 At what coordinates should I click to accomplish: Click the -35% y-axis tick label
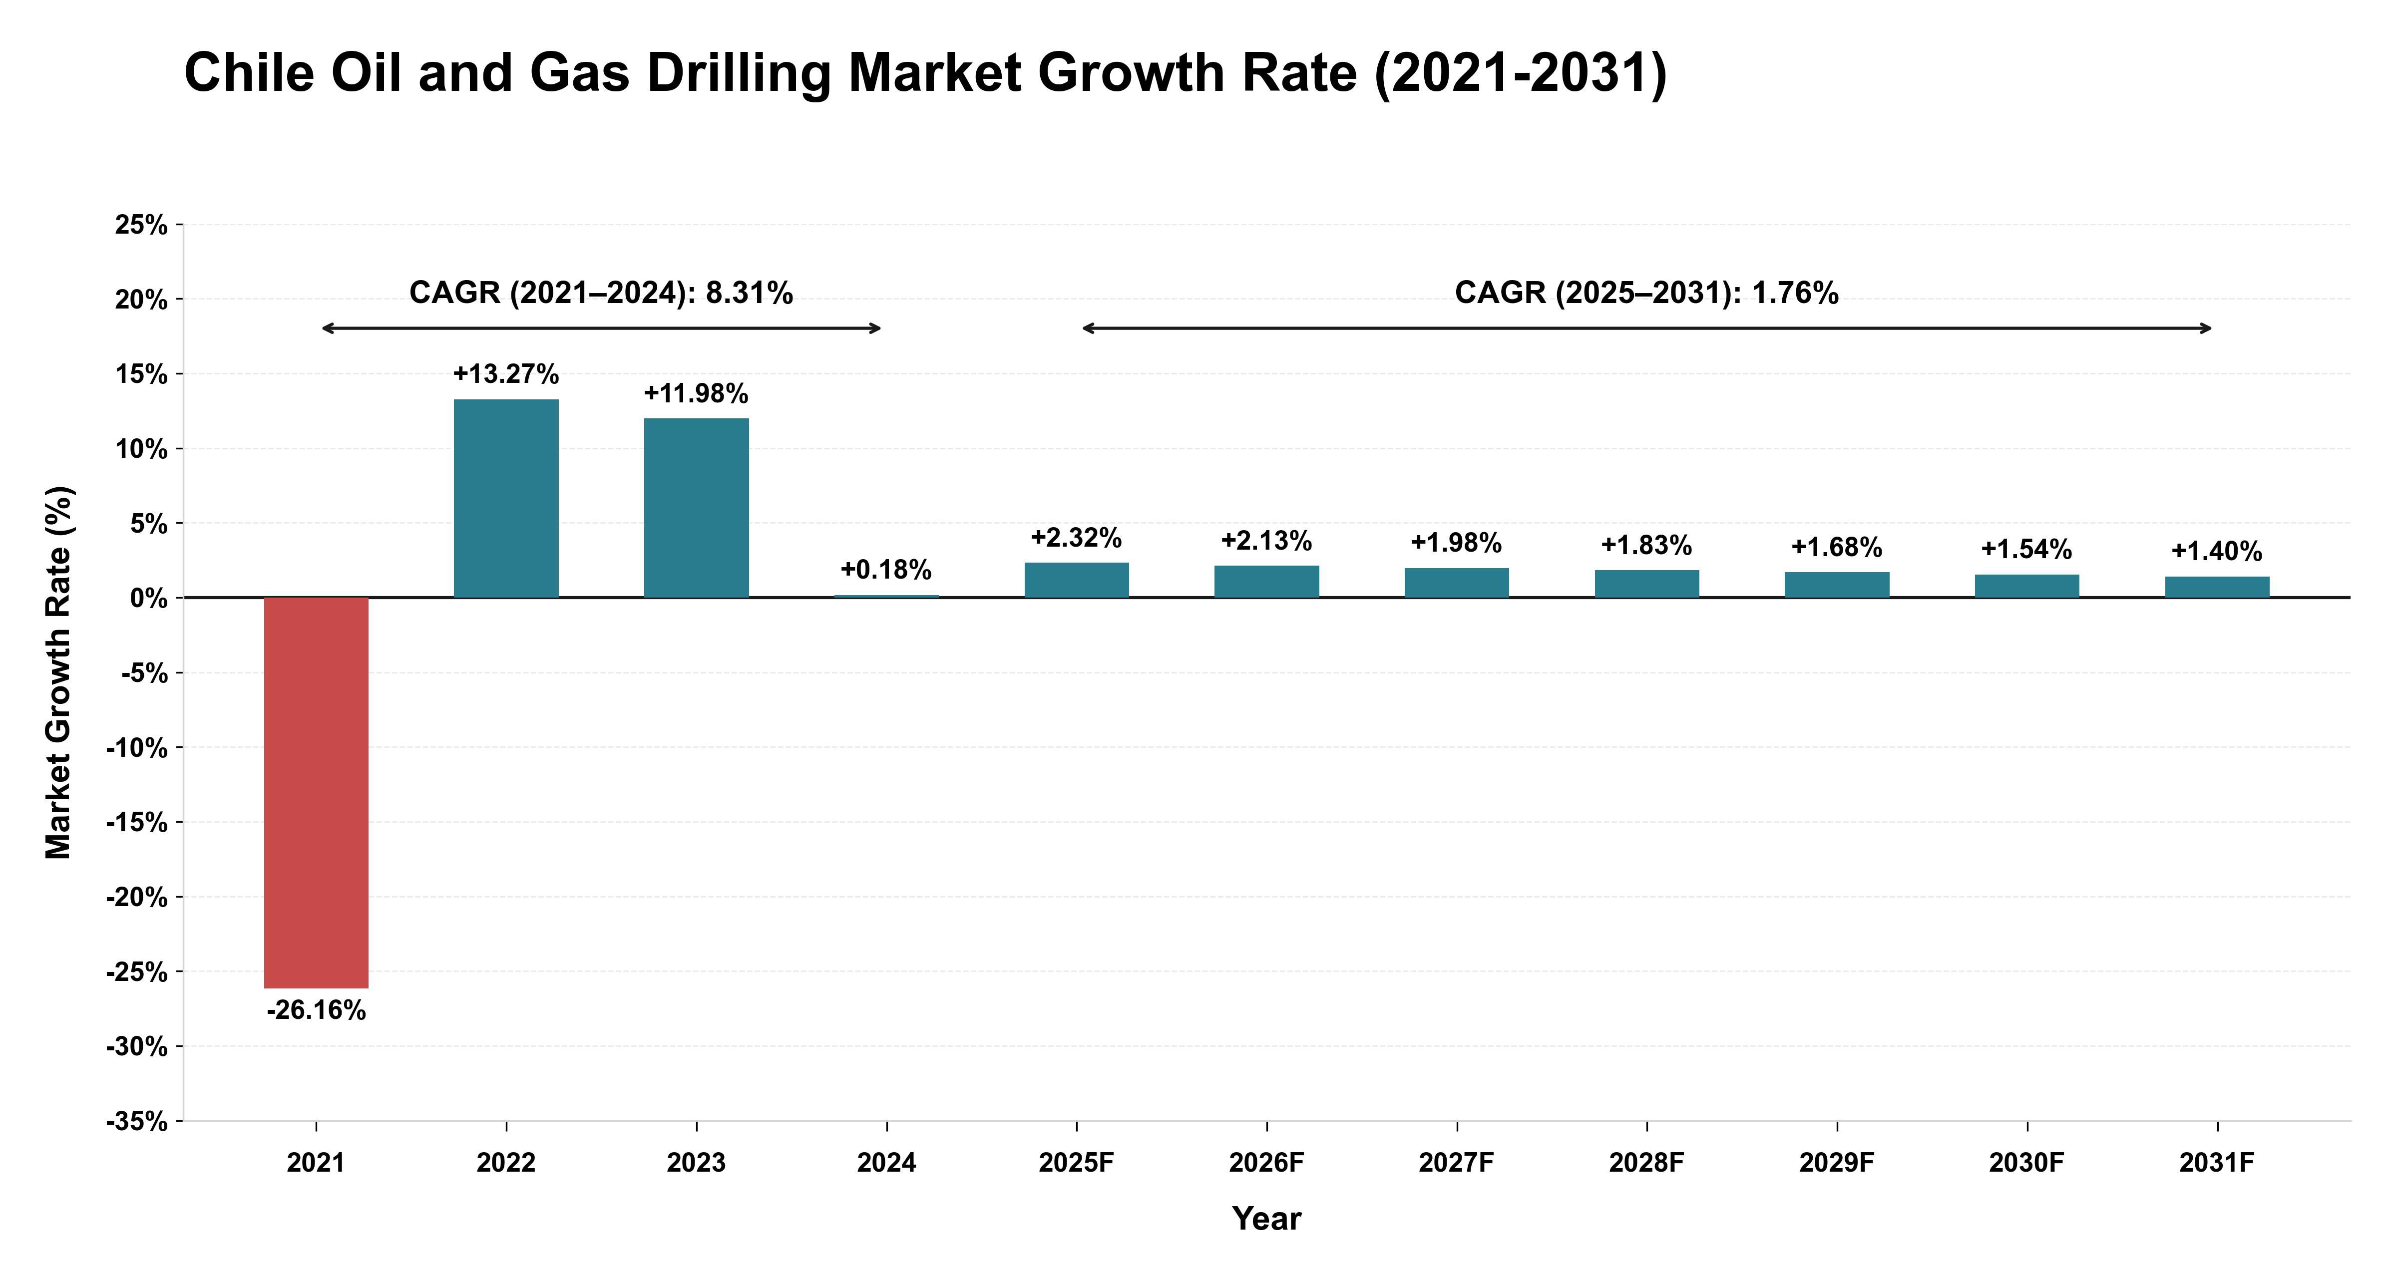[x=137, y=1121]
